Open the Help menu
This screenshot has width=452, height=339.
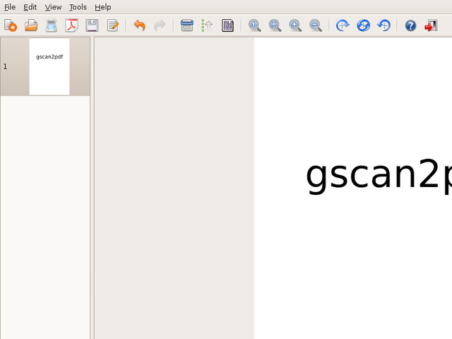click(x=102, y=7)
